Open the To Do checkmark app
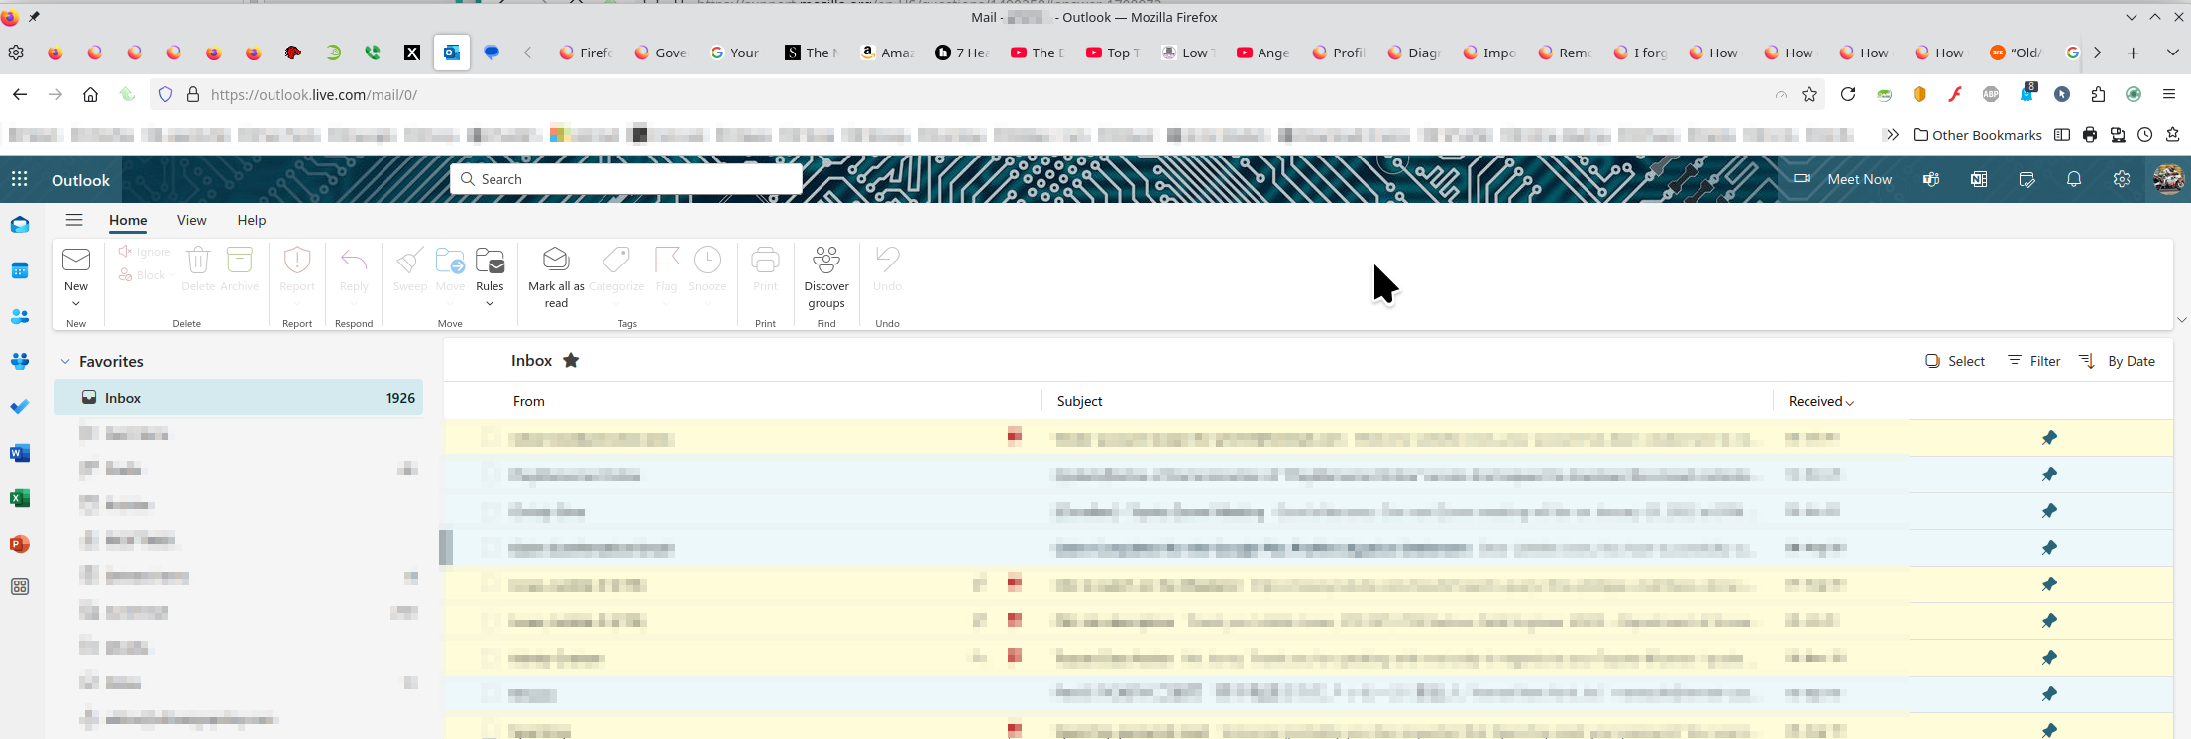The image size is (2191, 739). 20,407
